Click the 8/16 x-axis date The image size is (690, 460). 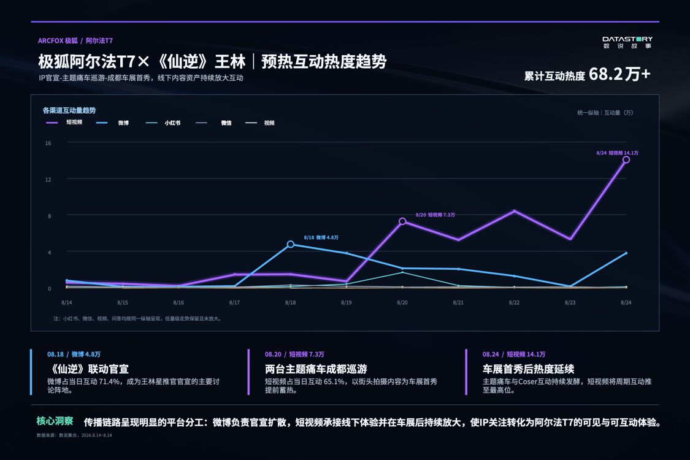pyautogui.click(x=178, y=303)
